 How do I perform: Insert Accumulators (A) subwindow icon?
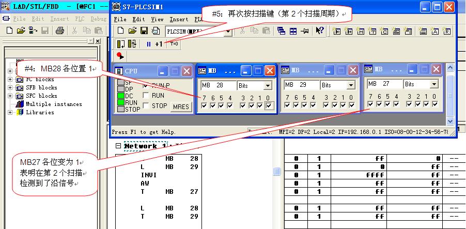tap(435, 31)
